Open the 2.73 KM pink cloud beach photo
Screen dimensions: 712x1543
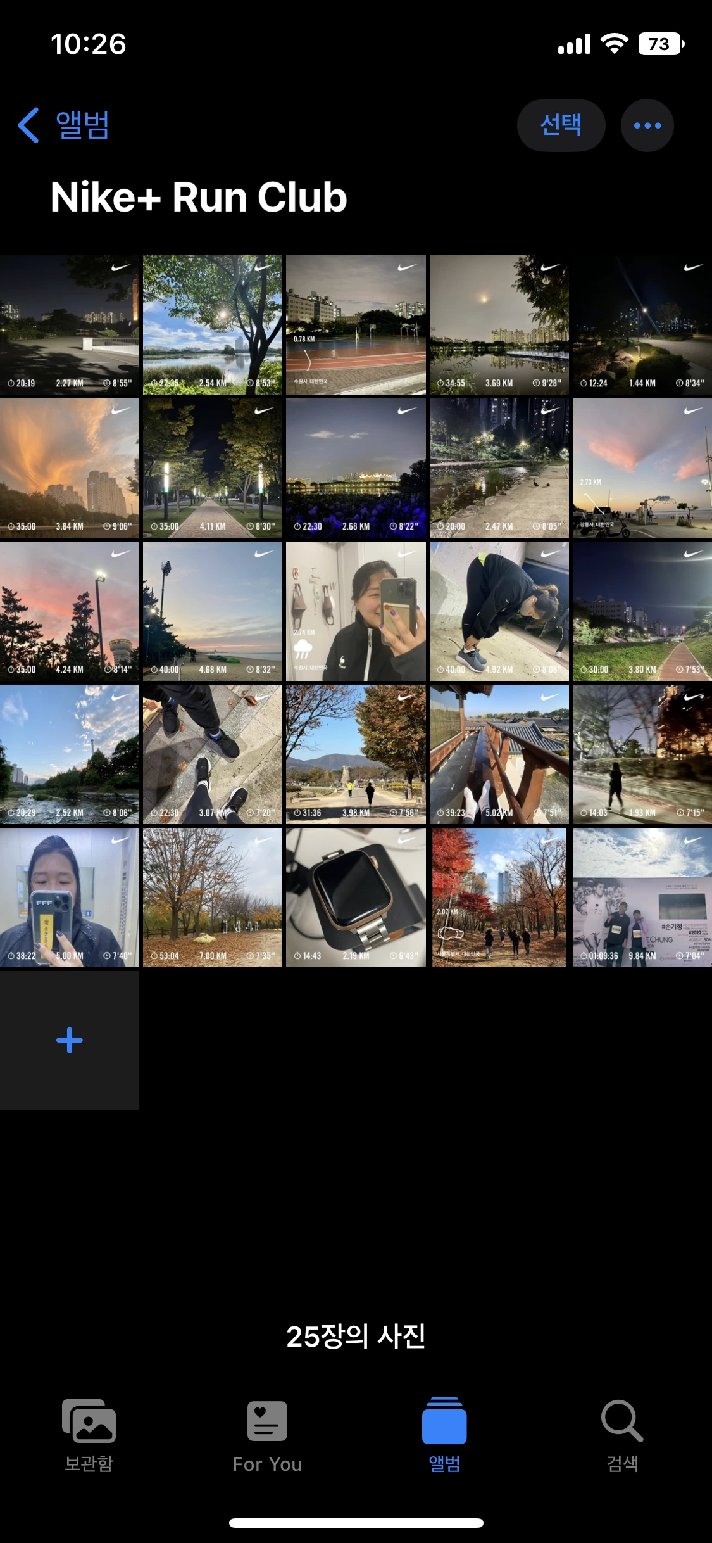642,468
